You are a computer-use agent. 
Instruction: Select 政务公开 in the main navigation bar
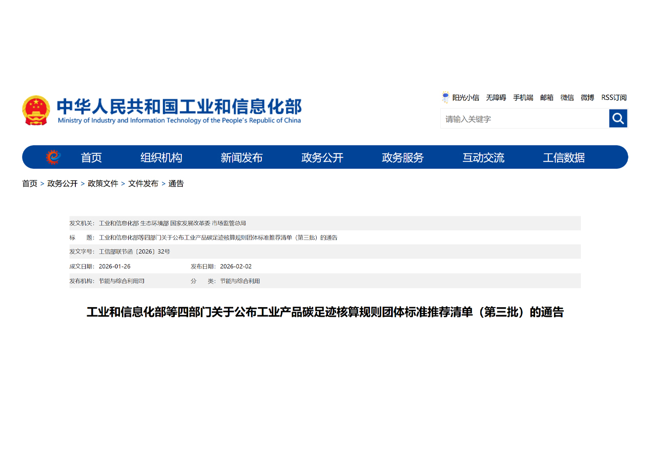(x=322, y=158)
